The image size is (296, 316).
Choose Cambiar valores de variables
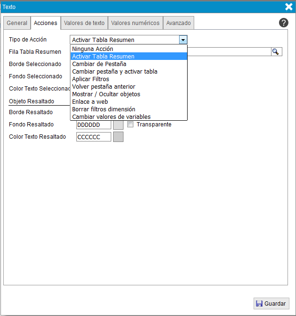[111, 116]
